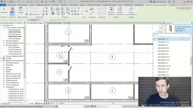Image resolution: width=193 pixels, height=108 pixels.
Task: Open the Файл menu tab
Action: 3,5
